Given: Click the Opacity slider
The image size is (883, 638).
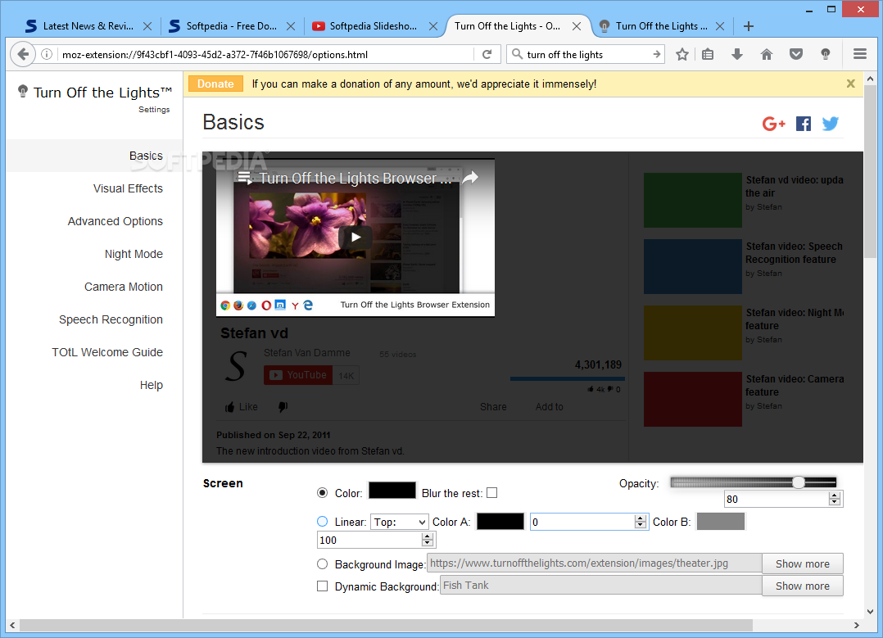Looking at the screenshot, I should tap(753, 482).
